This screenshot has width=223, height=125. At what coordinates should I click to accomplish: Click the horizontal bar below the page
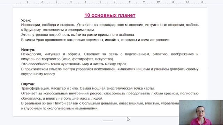click(108, 121)
